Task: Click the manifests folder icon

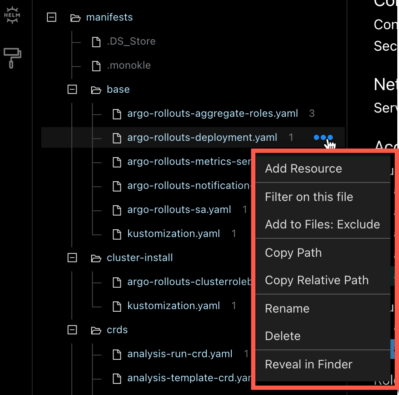Action: click(76, 18)
